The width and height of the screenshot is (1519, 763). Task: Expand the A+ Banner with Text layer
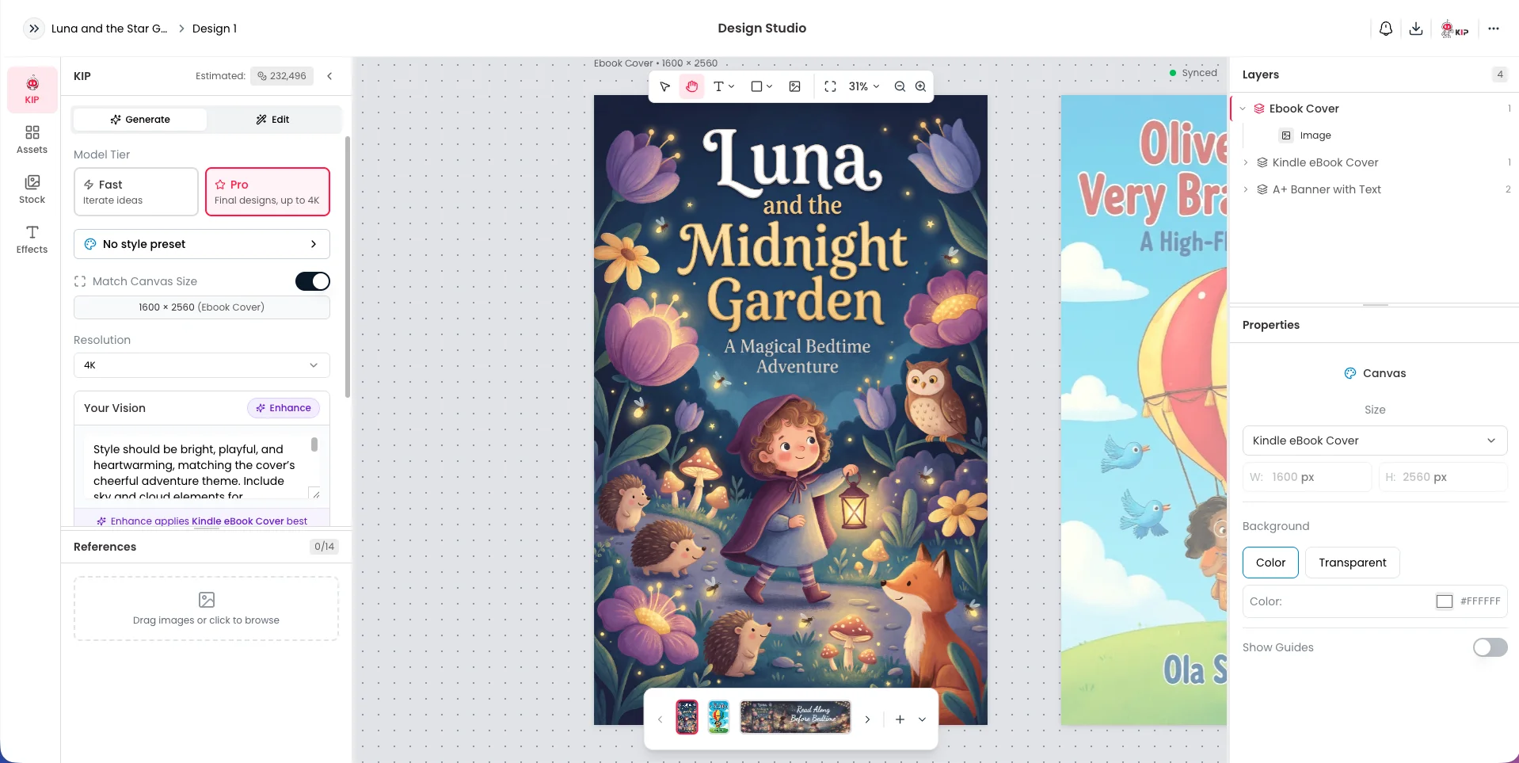[1246, 189]
